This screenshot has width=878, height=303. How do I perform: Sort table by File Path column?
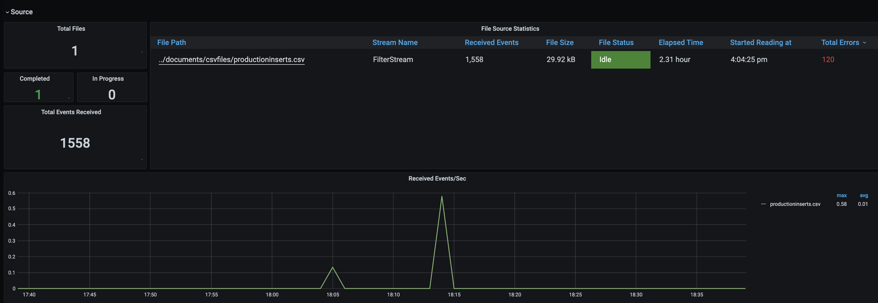coord(171,43)
